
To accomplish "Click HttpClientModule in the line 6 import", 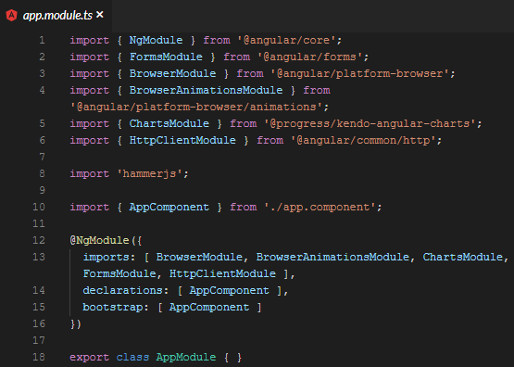I will click(182, 141).
